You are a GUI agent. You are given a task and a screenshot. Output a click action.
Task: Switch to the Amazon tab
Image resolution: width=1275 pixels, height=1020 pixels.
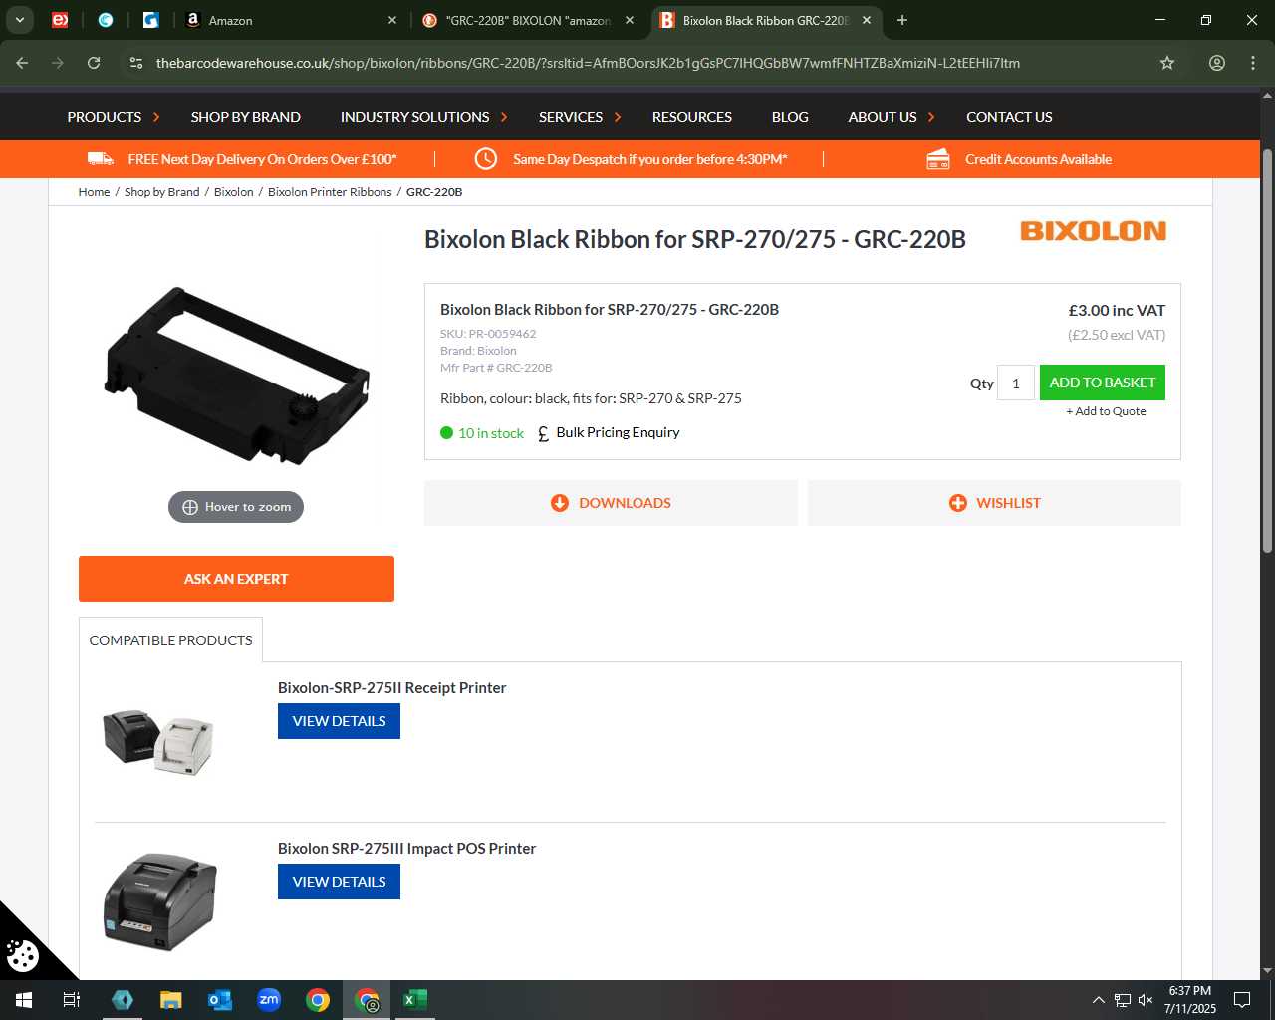coord(289,20)
